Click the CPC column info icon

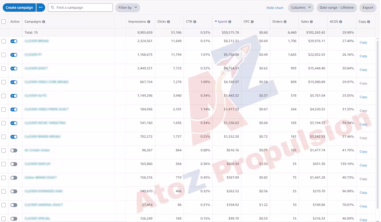point(252,21)
